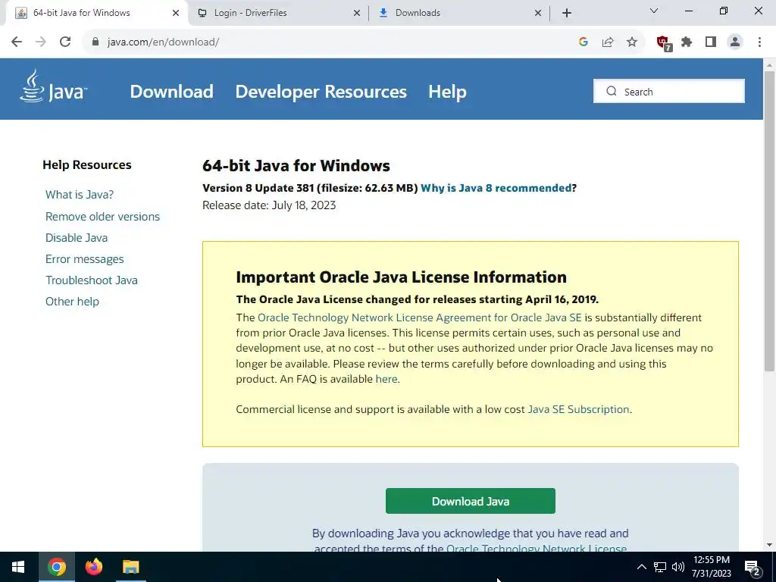Click the Chrome icon in taskbar
This screenshot has height=582, width=776.
[56, 567]
